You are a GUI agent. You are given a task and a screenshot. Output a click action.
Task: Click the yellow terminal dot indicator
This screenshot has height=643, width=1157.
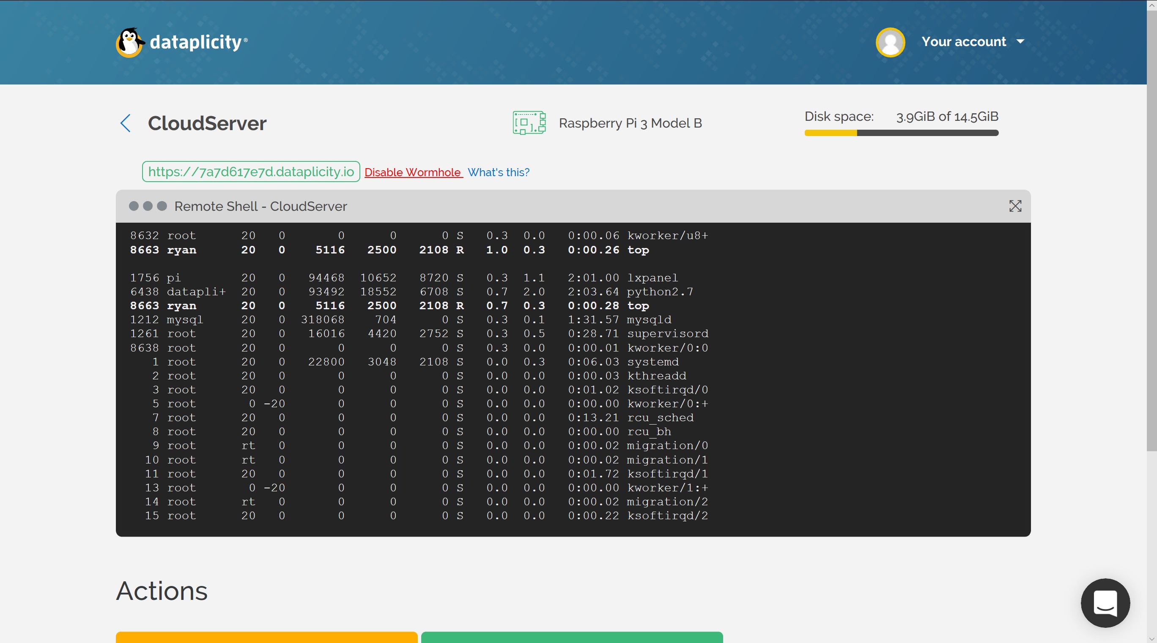tap(147, 206)
